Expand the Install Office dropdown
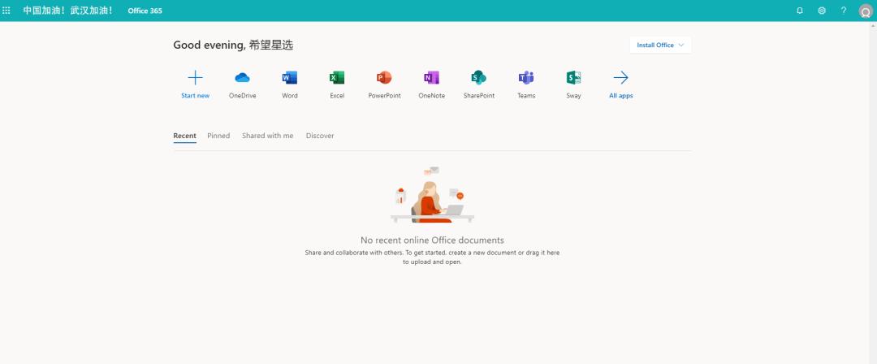The height and width of the screenshot is (364, 877). pos(660,45)
